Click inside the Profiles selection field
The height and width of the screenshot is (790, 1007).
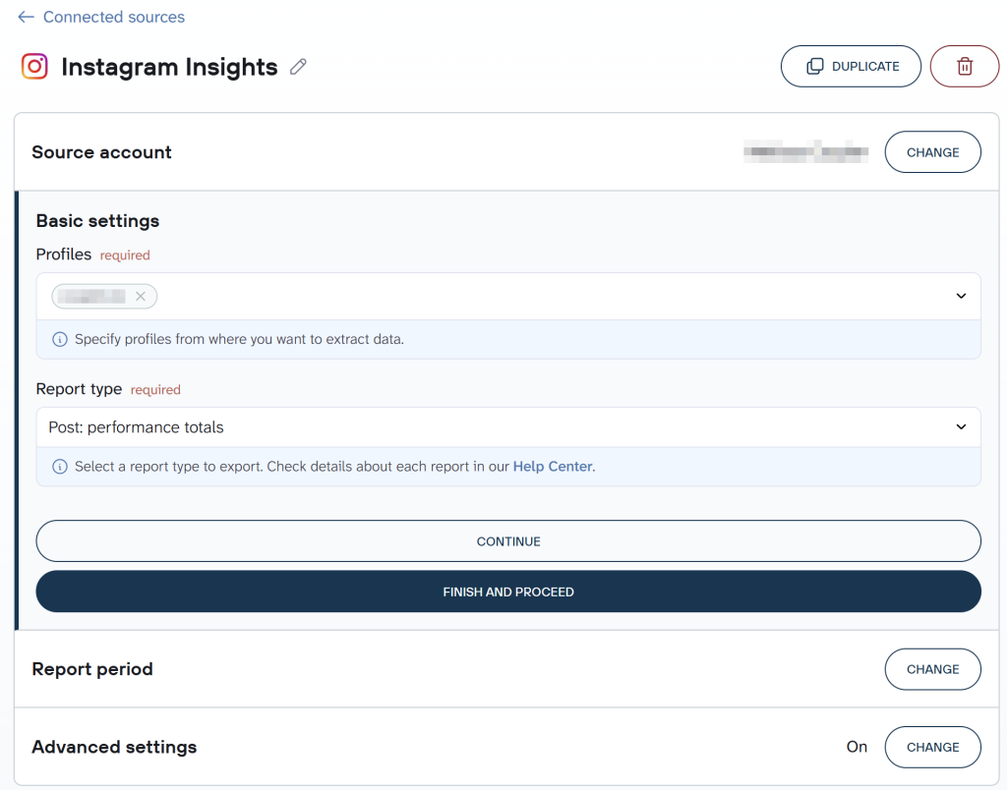point(508,296)
